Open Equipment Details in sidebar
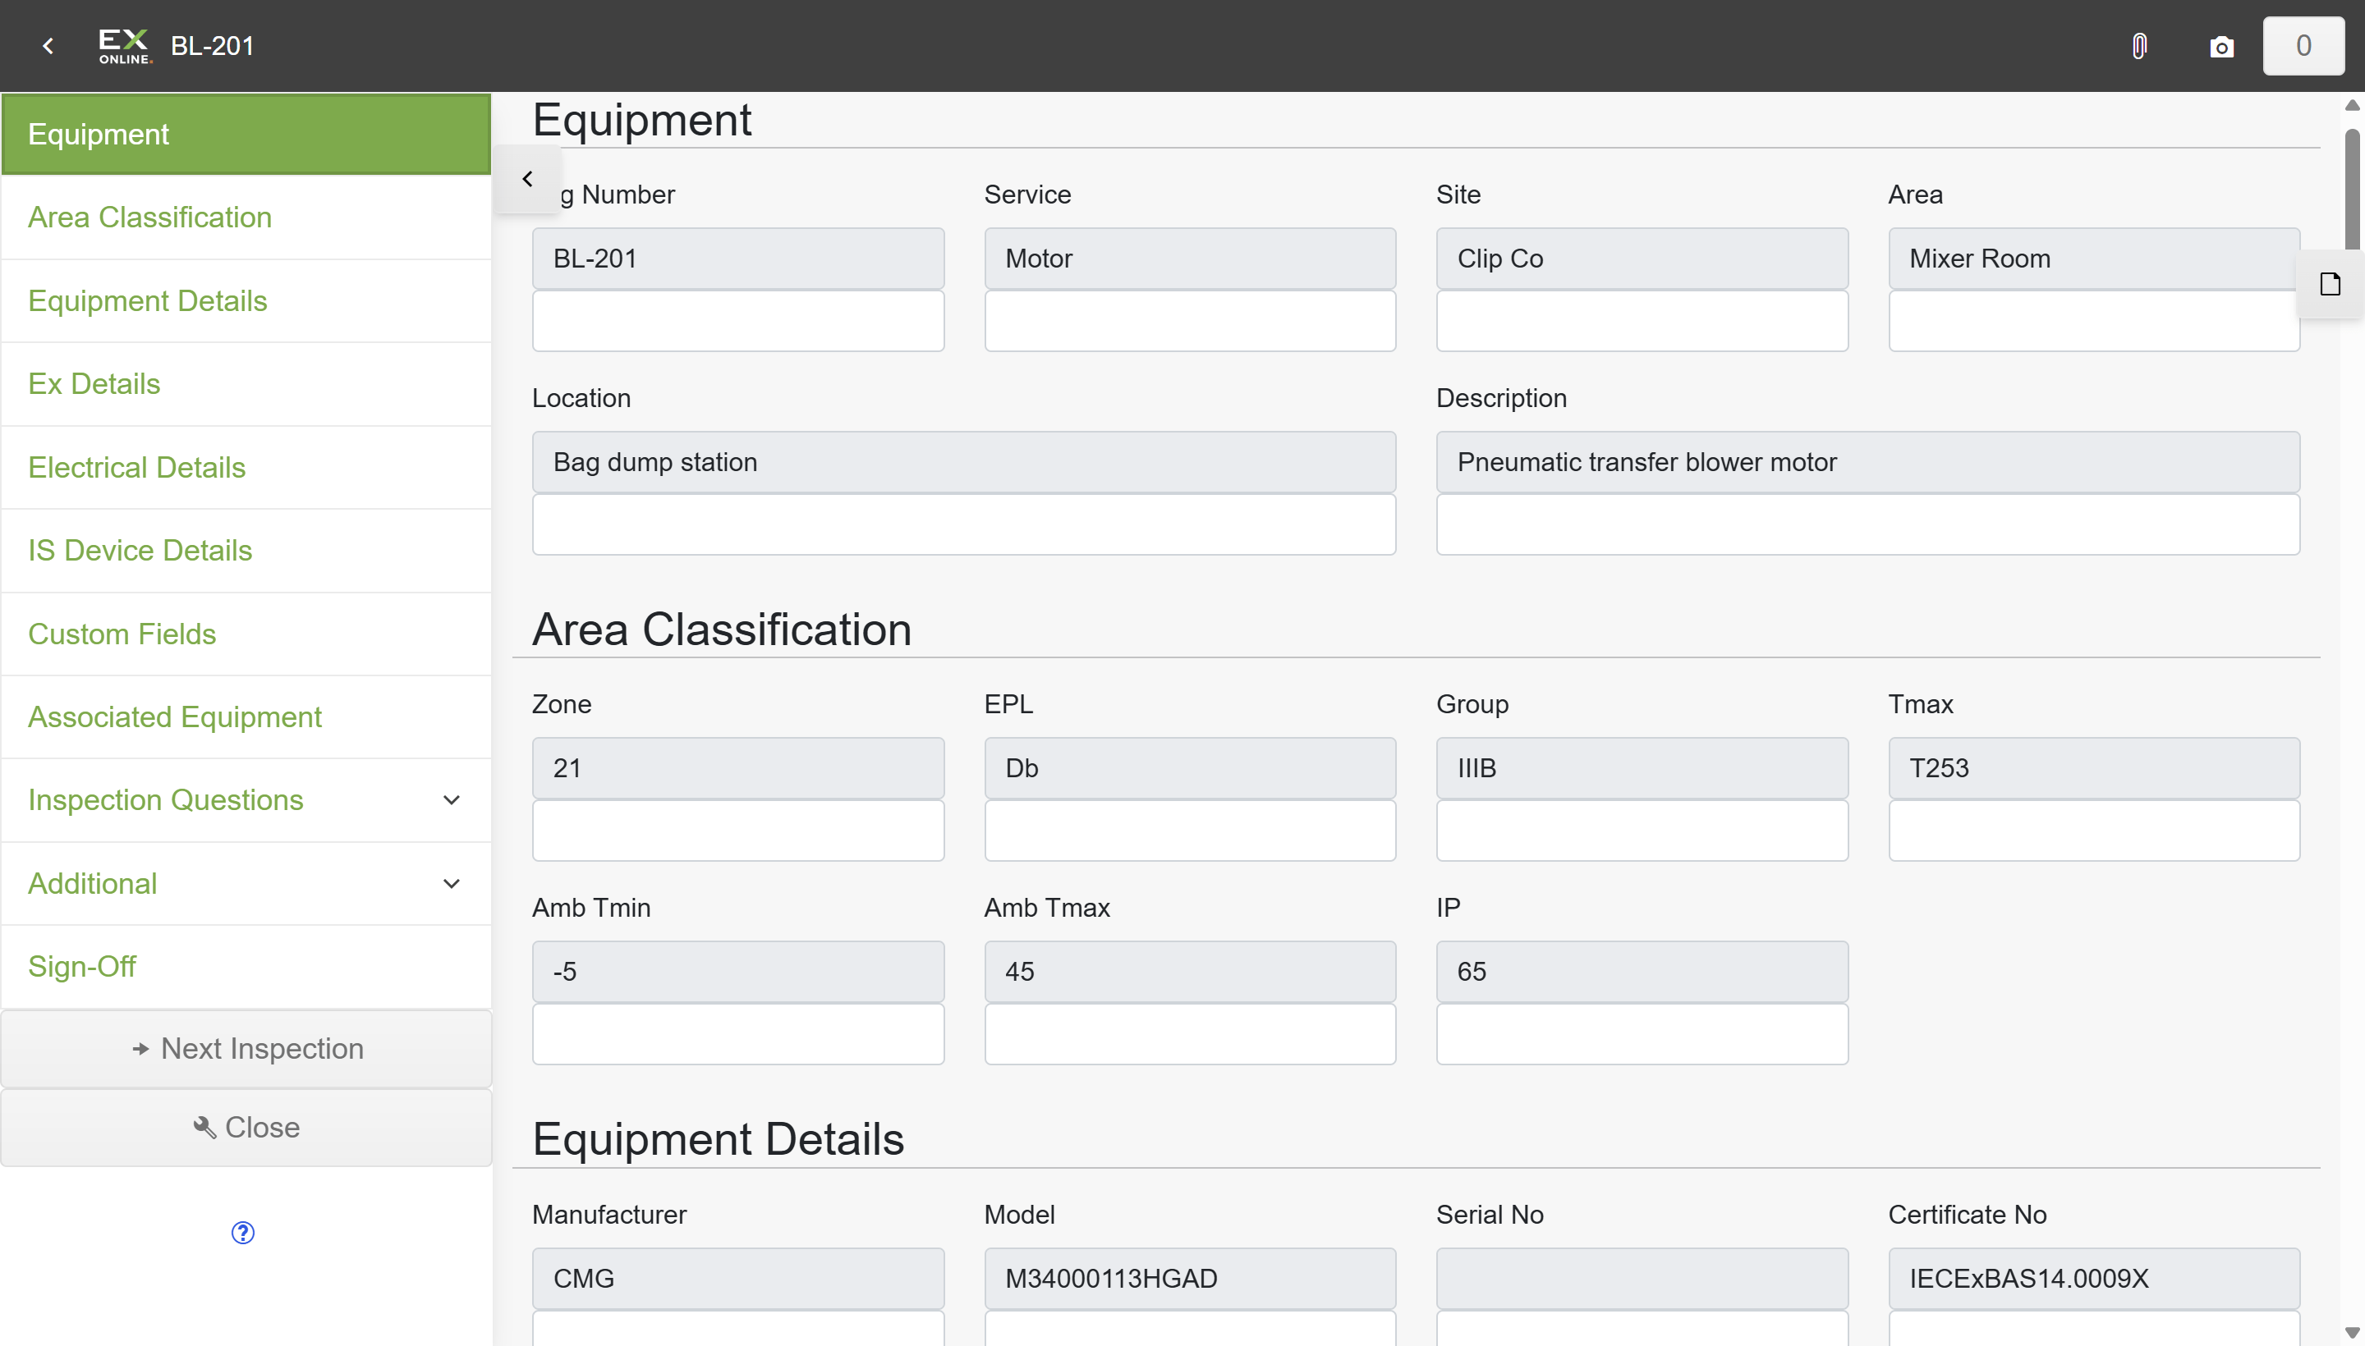The height and width of the screenshot is (1346, 2365). [x=246, y=300]
